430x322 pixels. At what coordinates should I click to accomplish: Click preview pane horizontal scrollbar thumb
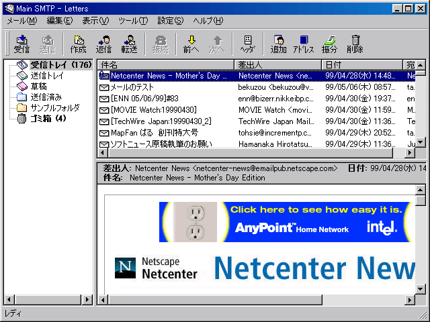coord(215,300)
